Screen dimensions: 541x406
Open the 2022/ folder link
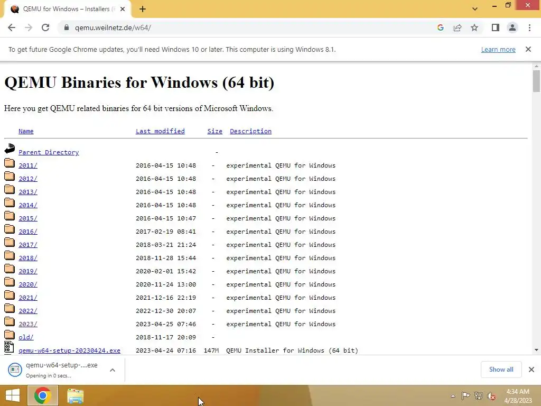tap(28, 311)
